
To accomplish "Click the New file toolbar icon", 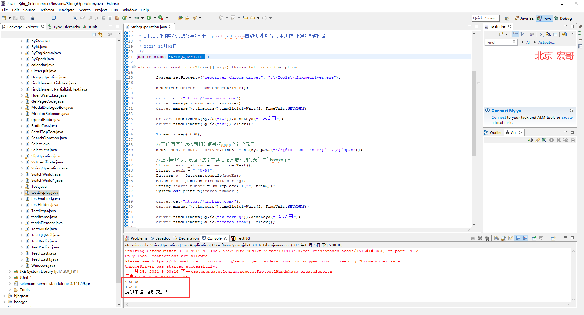I will coord(4,18).
